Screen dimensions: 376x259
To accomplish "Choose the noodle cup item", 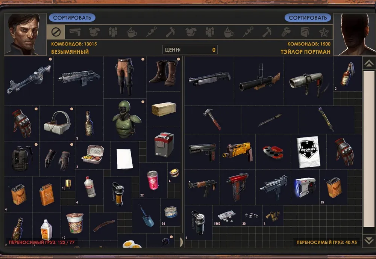I will click(74, 223).
